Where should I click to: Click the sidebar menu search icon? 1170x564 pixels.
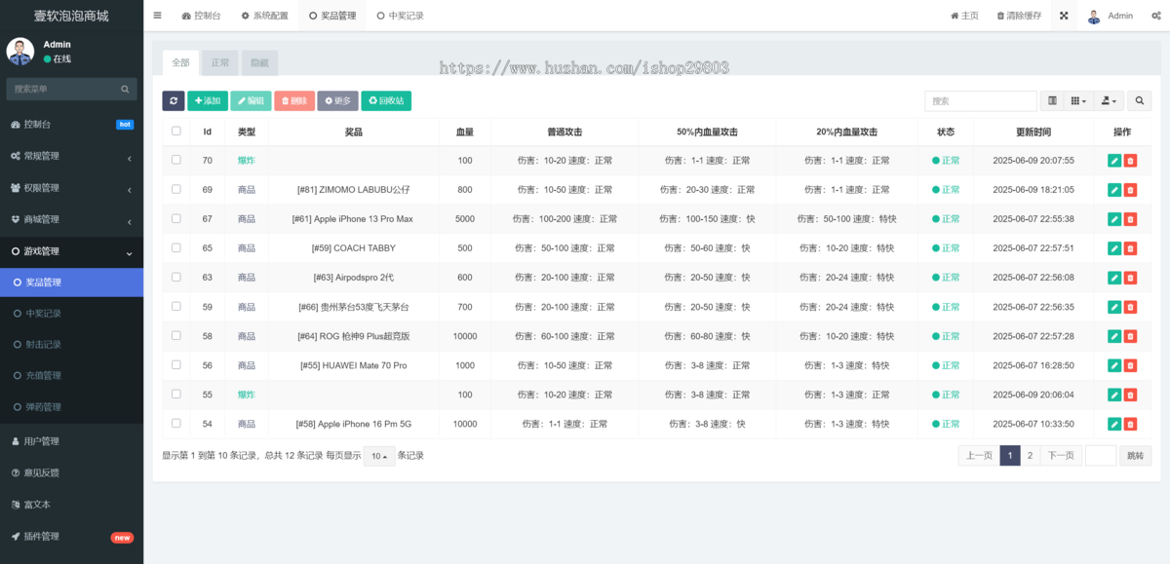pyautogui.click(x=126, y=89)
